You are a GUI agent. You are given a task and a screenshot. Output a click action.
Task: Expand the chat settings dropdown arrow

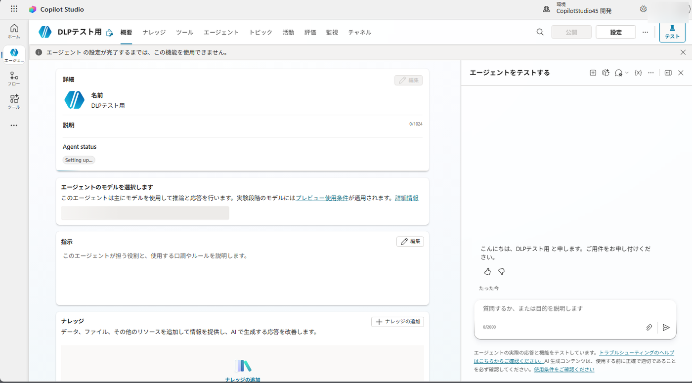click(627, 73)
